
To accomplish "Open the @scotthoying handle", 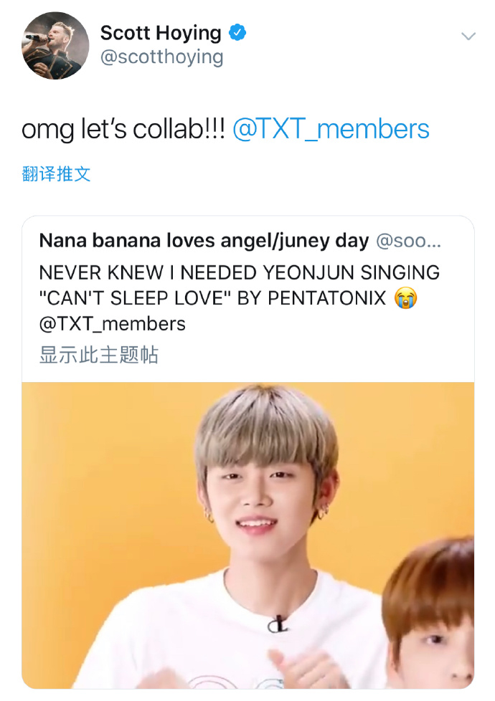I will (161, 57).
